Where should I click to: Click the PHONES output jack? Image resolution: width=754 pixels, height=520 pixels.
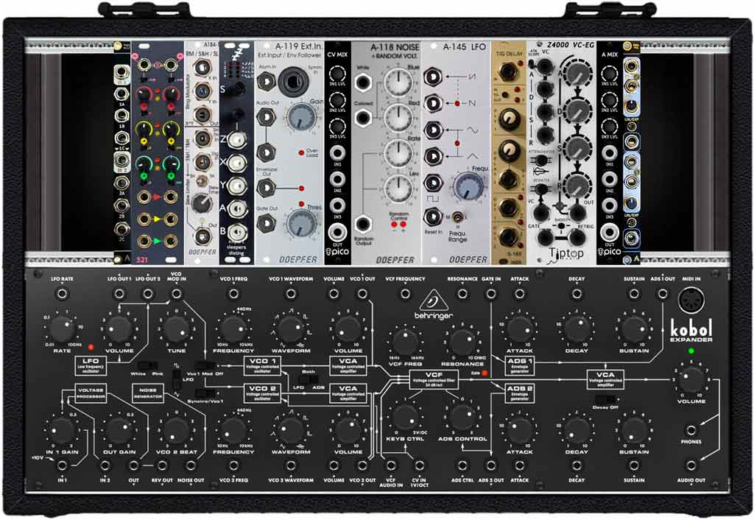[691, 431]
